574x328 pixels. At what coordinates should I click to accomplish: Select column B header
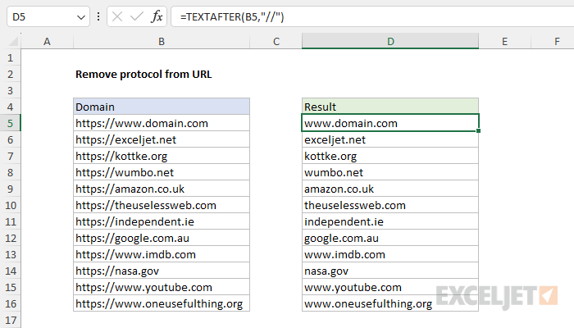click(x=162, y=41)
